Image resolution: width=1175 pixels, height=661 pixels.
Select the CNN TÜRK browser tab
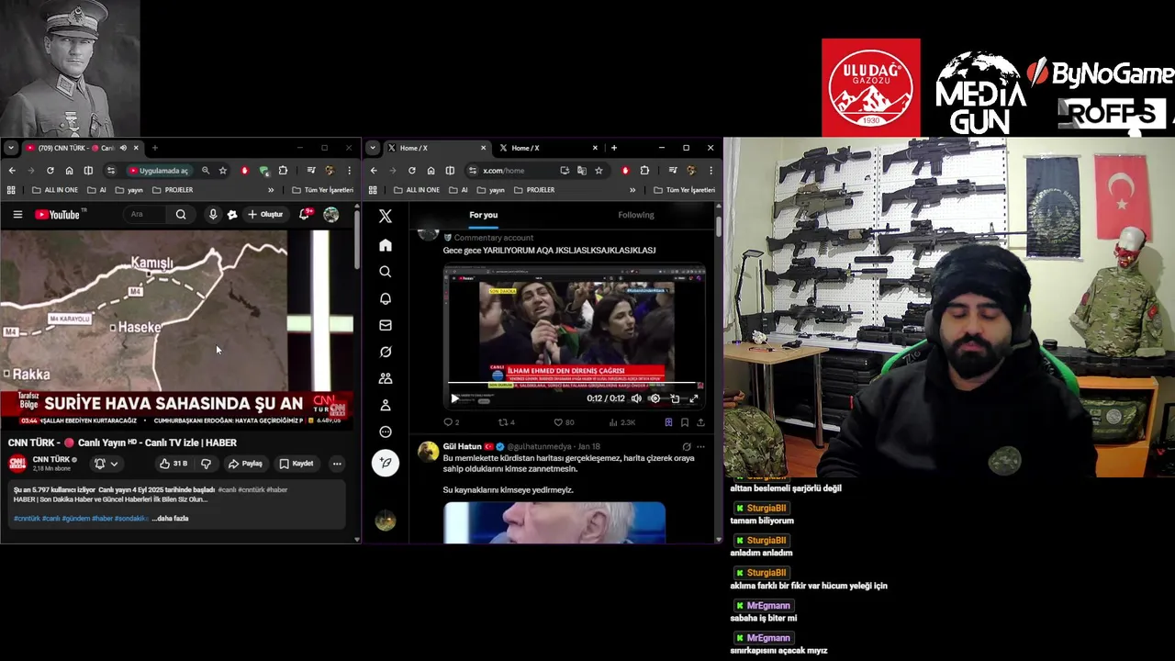coord(83,148)
